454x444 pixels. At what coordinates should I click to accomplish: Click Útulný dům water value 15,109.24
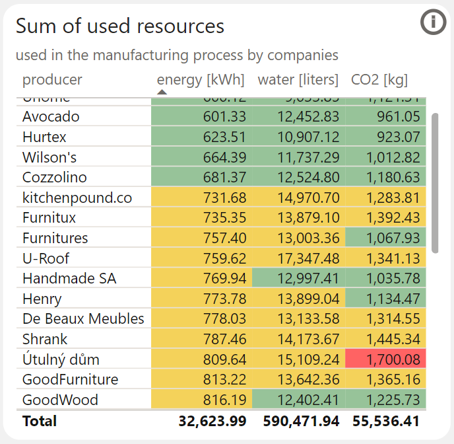(x=308, y=359)
